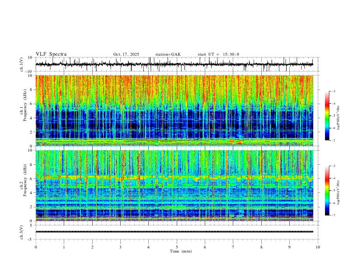Click the "-3" label on the ch.1 color bar
This screenshot has height=277, width=358.
click(333, 91)
